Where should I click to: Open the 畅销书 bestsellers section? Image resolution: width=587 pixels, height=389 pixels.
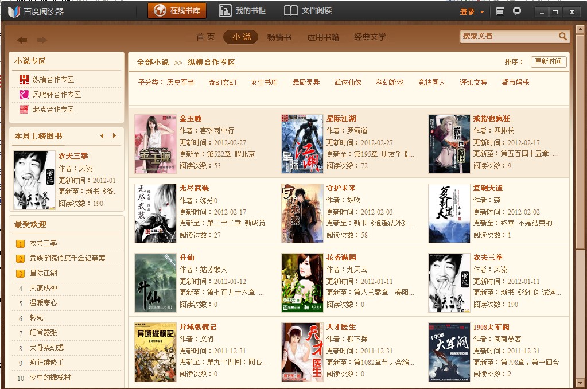point(279,37)
